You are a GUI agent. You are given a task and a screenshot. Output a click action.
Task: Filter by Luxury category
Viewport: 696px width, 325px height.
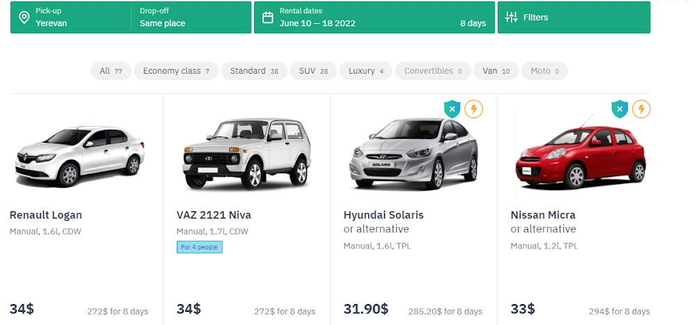pyautogui.click(x=366, y=71)
